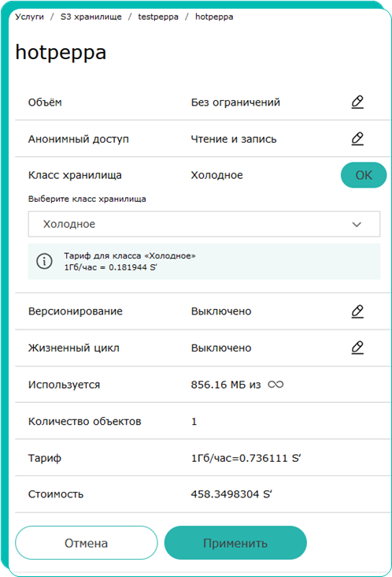Click the hotpeppa breadcrumb item
This screenshot has width=392, height=577.
coord(214,17)
